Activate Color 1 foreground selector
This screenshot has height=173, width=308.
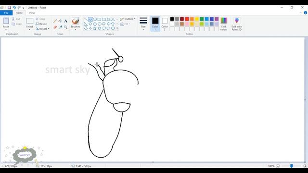click(155, 24)
